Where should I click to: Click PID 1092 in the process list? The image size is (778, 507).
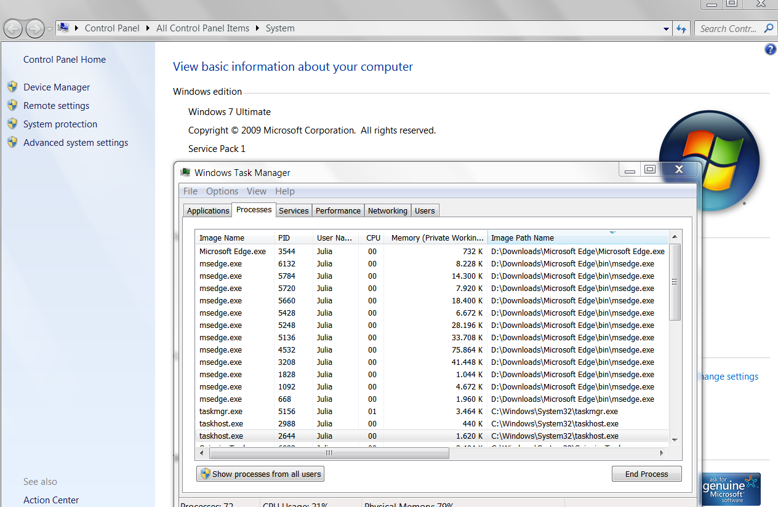click(x=287, y=386)
